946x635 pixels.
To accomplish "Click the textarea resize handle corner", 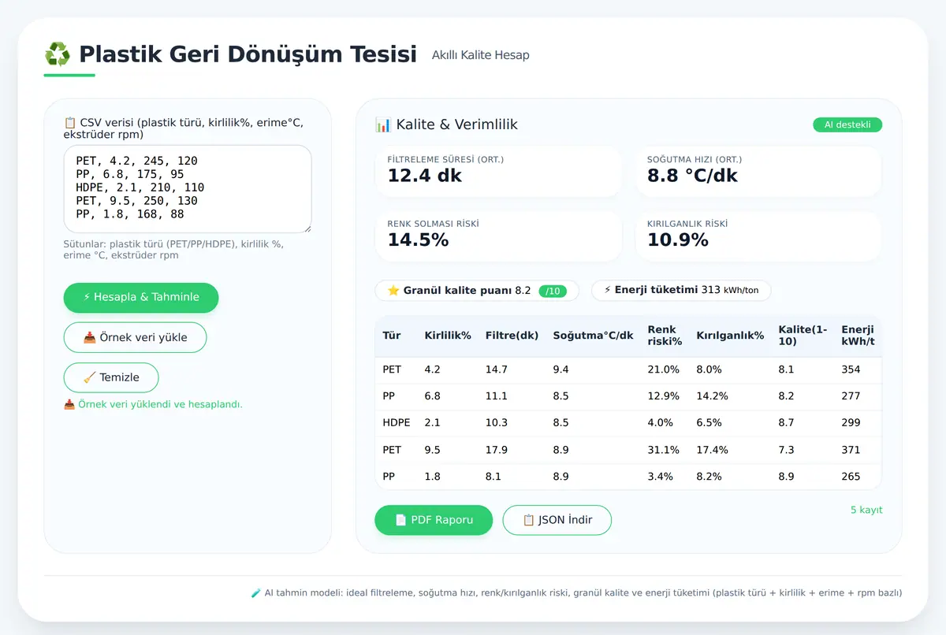I will tap(307, 228).
